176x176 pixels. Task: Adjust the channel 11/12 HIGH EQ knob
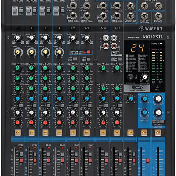click(117, 68)
